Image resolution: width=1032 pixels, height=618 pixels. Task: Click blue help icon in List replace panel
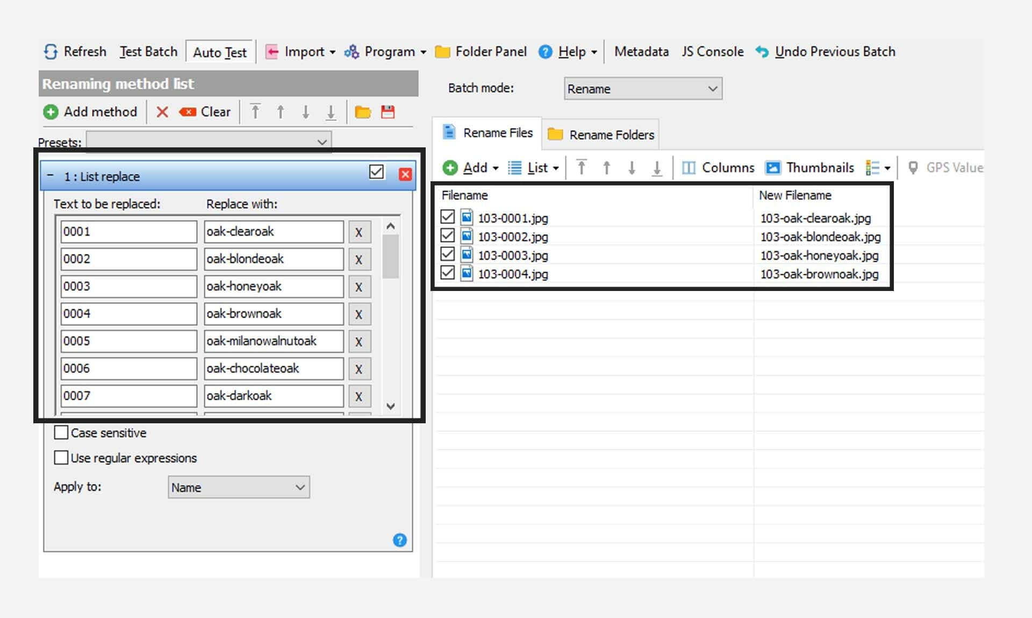(x=399, y=540)
